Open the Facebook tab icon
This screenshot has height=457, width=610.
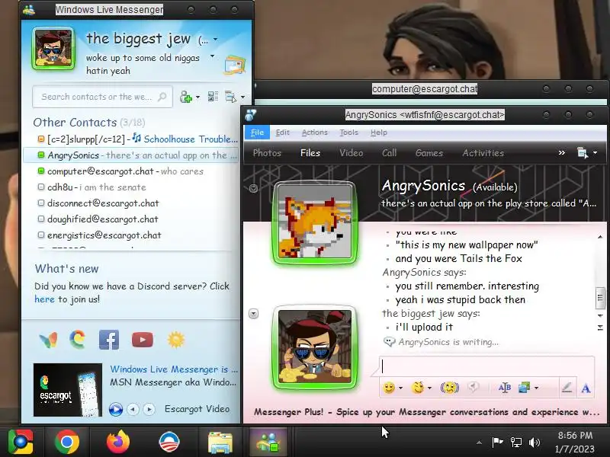pos(109,340)
